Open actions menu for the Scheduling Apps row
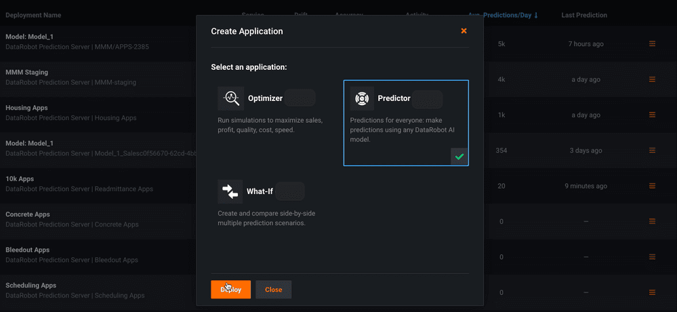Image resolution: width=677 pixels, height=312 pixels. [653, 292]
